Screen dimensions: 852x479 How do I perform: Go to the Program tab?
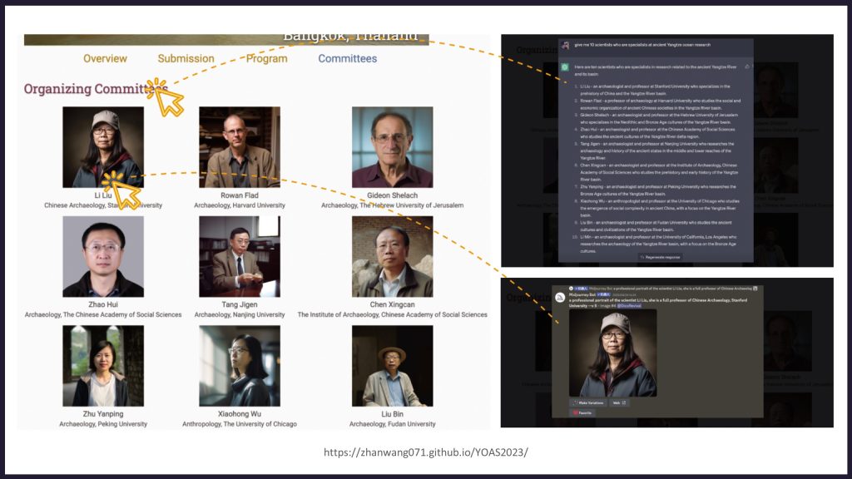point(266,58)
